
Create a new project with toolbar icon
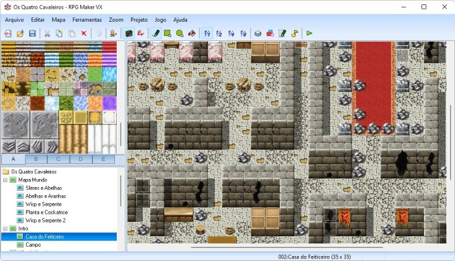8,34
